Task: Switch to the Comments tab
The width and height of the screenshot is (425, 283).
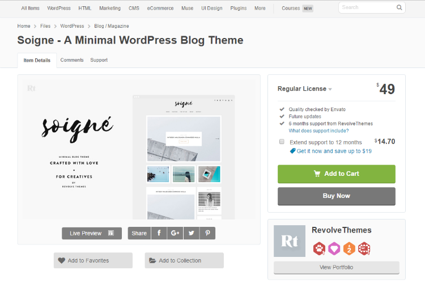Action: click(x=72, y=60)
